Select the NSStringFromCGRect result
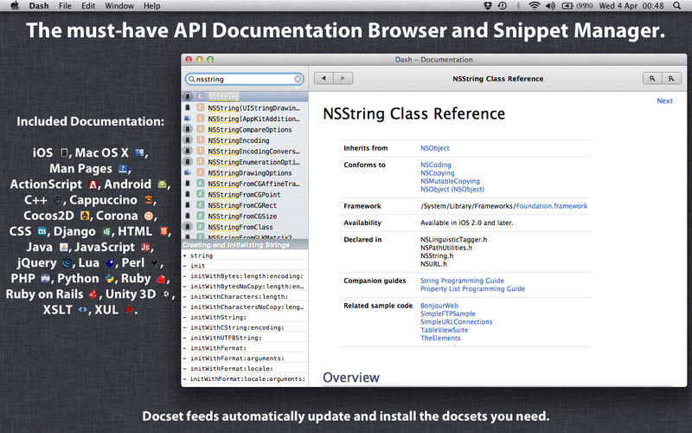692x433 pixels. pos(245,205)
